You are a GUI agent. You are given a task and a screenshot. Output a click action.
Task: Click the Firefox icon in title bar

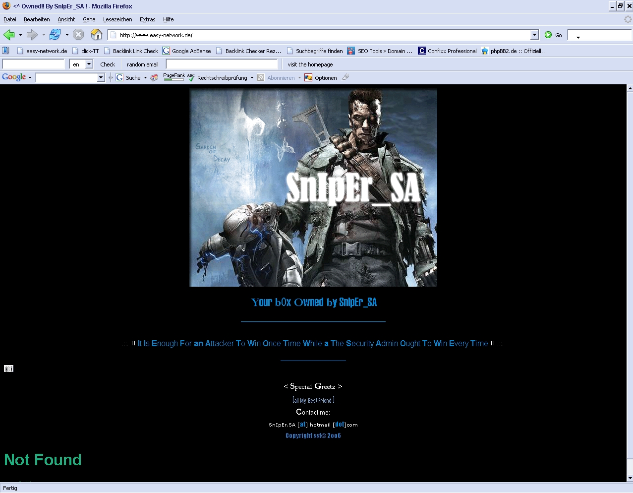point(6,6)
